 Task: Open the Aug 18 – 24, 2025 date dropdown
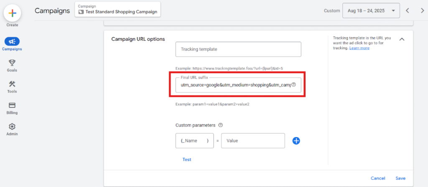(370, 10)
